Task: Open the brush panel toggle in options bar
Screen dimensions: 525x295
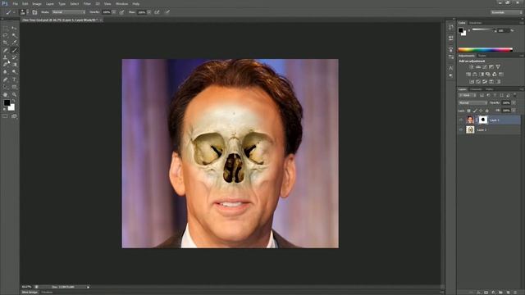Action: tap(34, 12)
